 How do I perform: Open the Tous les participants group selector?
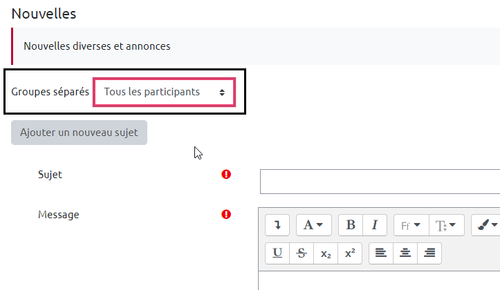(165, 92)
